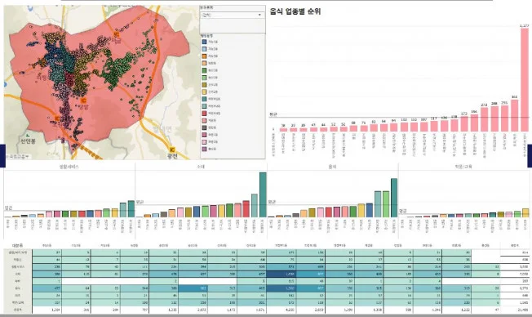Click the (전체) filter value field
Viewport: 532px width, 317px height.
[x=233, y=15]
